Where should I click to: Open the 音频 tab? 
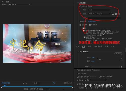(90, 46)
